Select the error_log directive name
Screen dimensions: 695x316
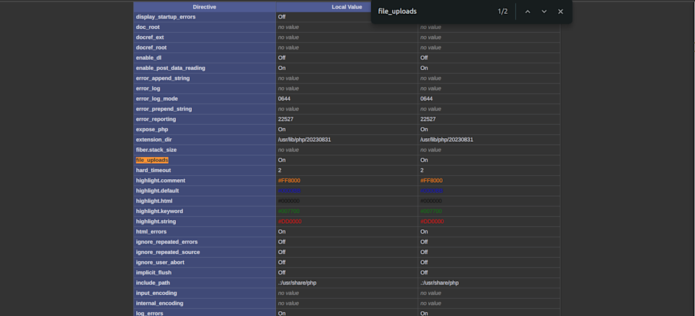point(148,88)
